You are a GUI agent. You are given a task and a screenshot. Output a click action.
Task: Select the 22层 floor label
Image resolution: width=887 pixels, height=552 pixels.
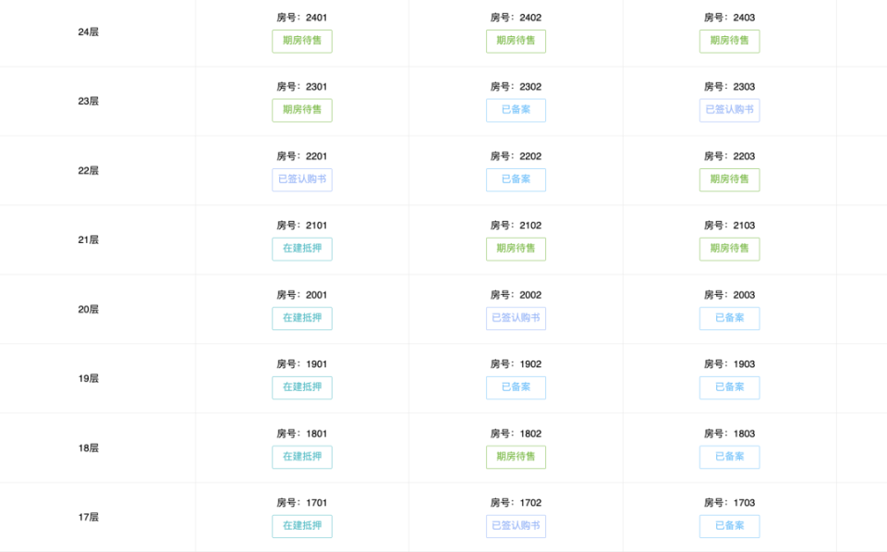click(89, 171)
